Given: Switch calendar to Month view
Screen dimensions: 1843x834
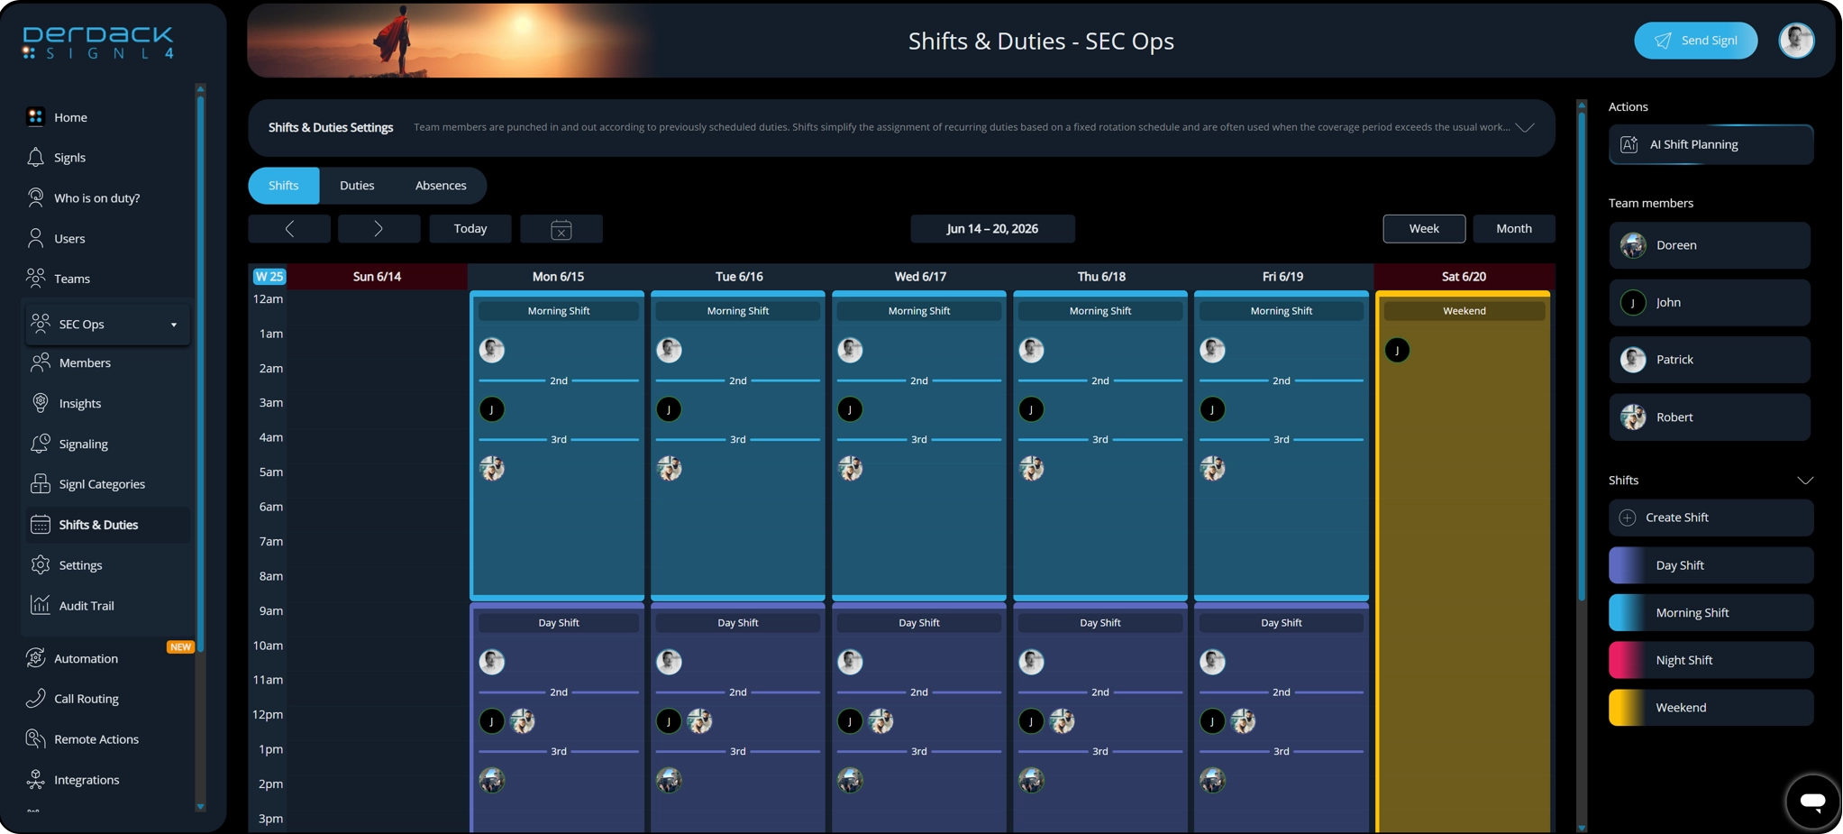Looking at the screenshot, I should [x=1514, y=229].
